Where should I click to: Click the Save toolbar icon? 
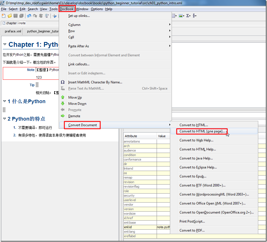click(16, 16)
